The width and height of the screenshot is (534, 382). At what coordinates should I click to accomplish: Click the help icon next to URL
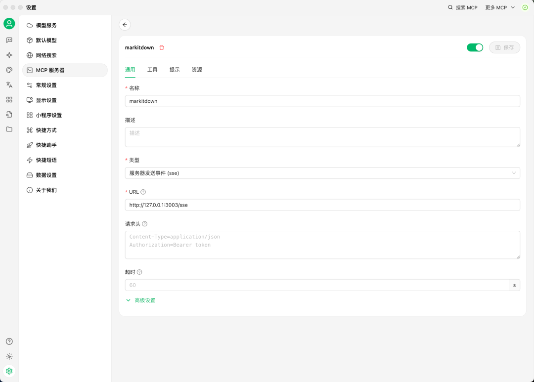point(143,192)
